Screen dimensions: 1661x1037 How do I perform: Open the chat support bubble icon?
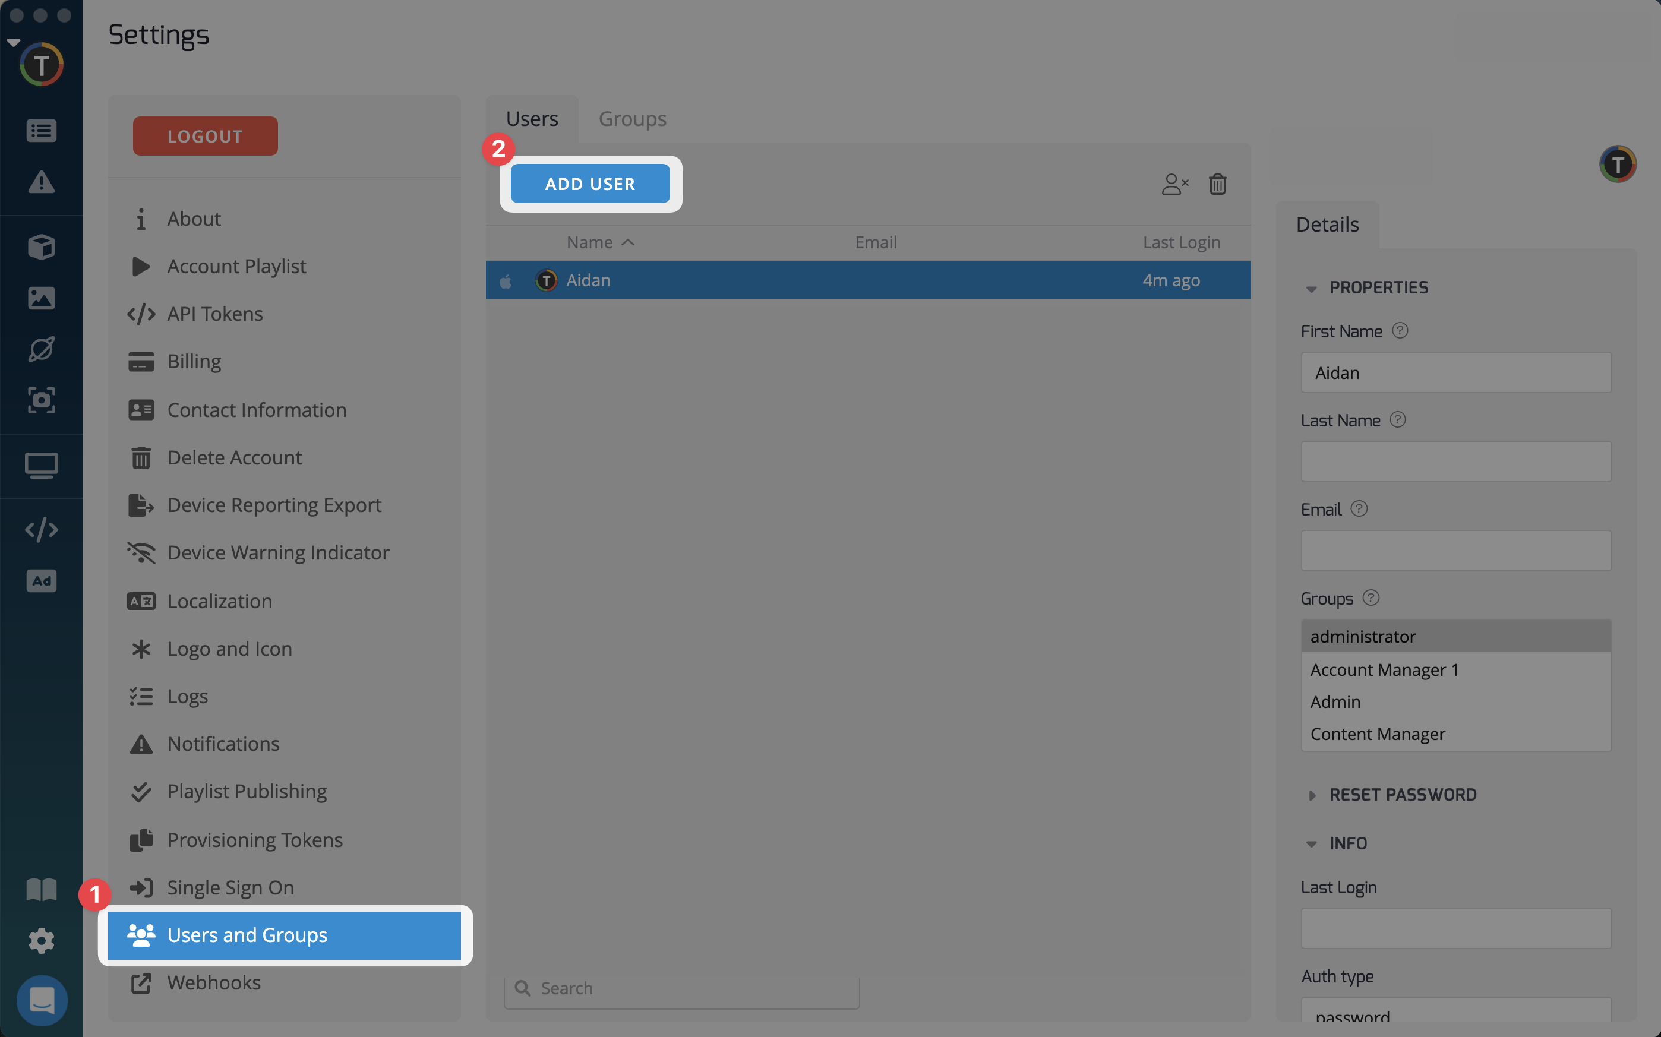tap(41, 1000)
